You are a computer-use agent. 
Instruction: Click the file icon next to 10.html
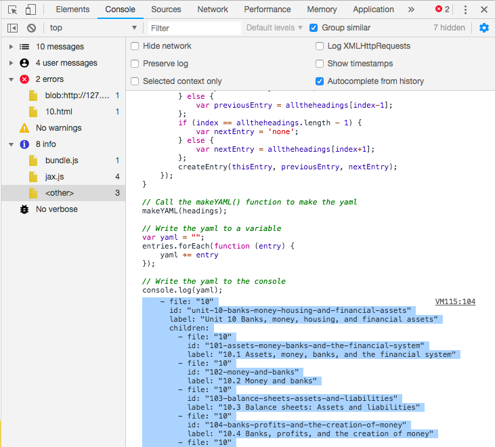point(33,112)
